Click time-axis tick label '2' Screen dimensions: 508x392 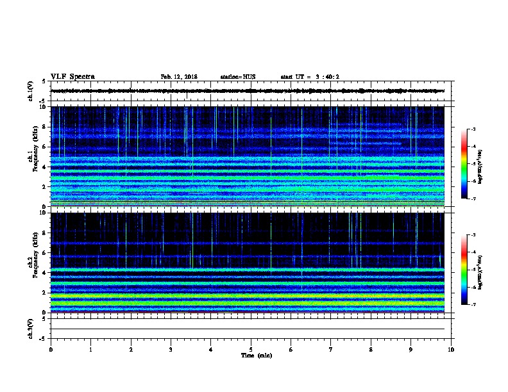pos(131,350)
